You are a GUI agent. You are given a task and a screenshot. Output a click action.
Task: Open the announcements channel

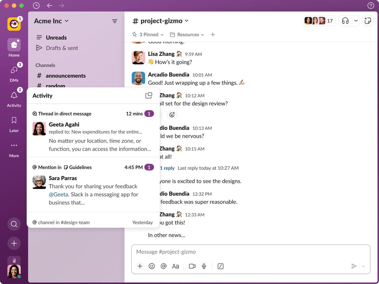pos(65,76)
